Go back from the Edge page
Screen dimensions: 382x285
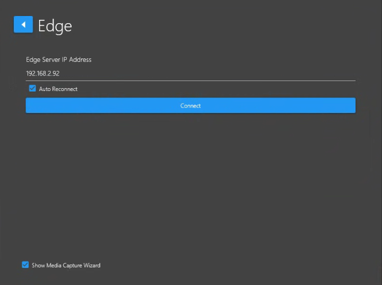click(x=23, y=25)
